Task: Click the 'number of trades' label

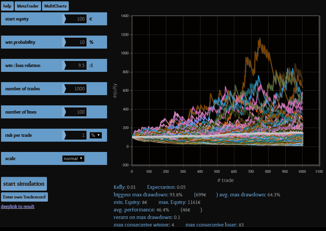Action: click(x=23, y=89)
